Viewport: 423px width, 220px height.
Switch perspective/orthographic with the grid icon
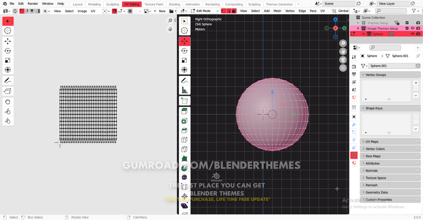click(343, 68)
